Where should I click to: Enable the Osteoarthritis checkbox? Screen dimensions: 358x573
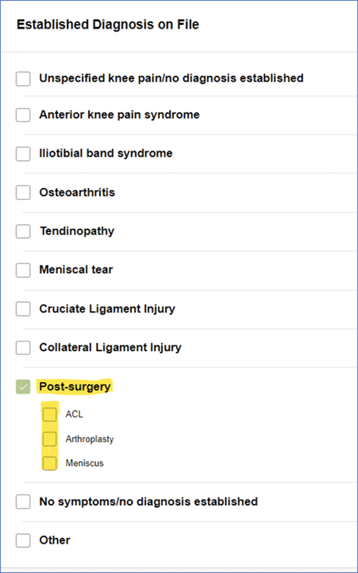click(x=23, y=192)
